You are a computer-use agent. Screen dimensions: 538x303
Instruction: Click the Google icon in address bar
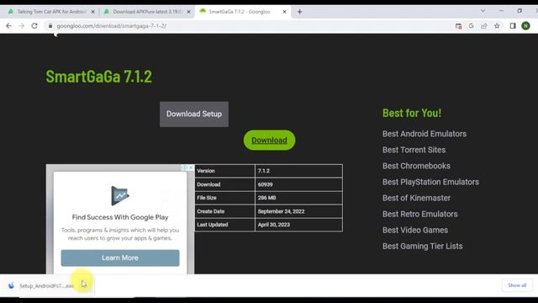pyautogui.click(x=471, y=26)
